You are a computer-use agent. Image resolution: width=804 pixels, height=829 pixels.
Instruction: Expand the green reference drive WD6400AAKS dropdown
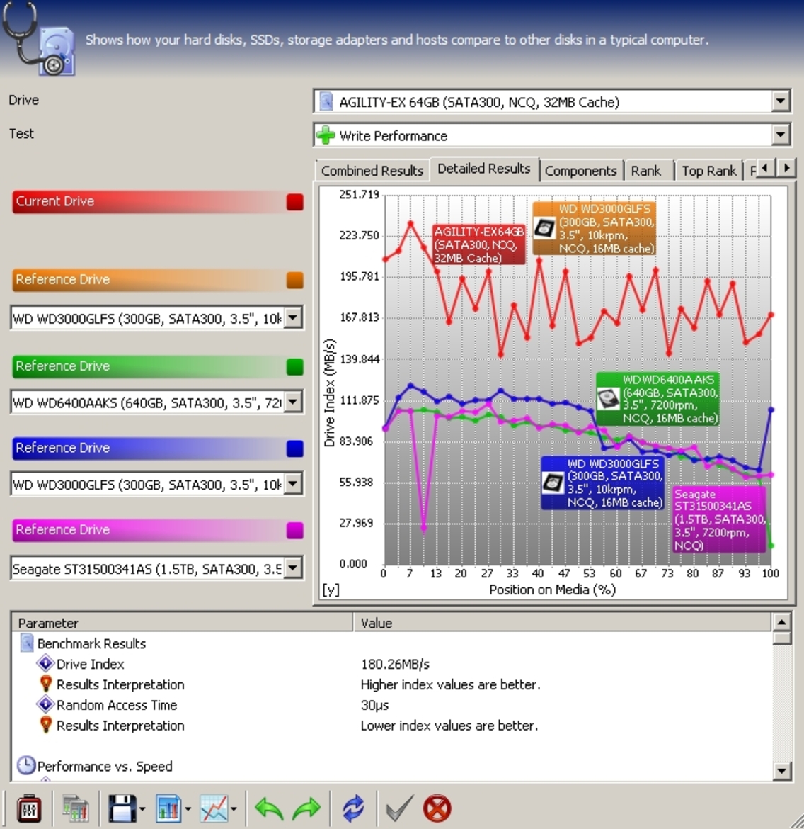tap(292, 402)
